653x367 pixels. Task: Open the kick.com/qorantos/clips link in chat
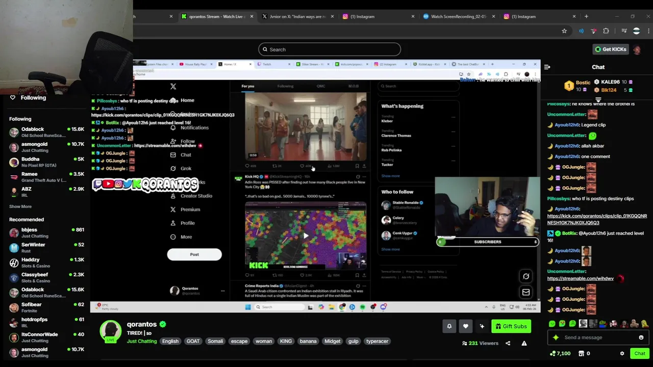coord(597,219)
